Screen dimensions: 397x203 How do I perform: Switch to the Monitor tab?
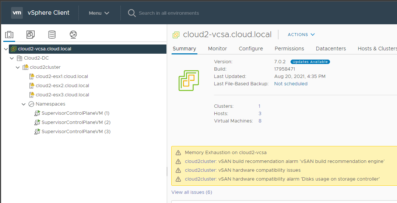click(217, 49)
